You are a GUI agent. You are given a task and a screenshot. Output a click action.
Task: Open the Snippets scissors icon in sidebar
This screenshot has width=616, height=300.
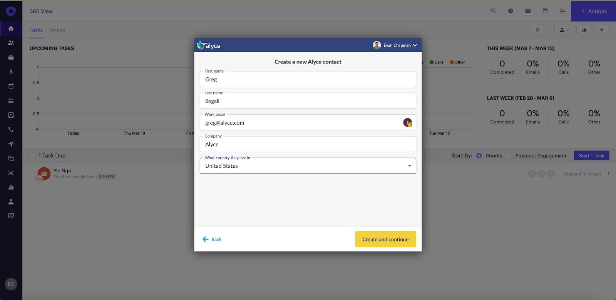click(11, 173)
